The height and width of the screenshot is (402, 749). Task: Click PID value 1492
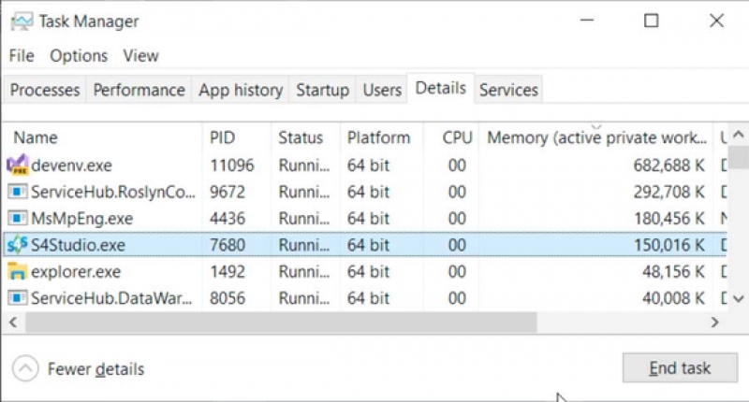[228, 272]
